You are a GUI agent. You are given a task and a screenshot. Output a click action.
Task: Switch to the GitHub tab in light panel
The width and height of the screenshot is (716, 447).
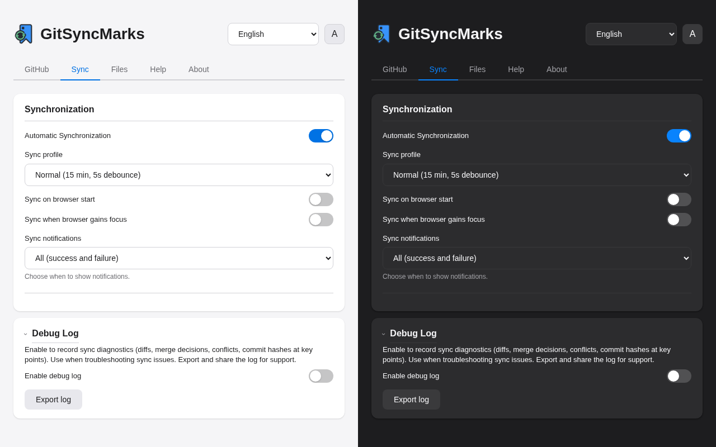[x=37, y=69]
